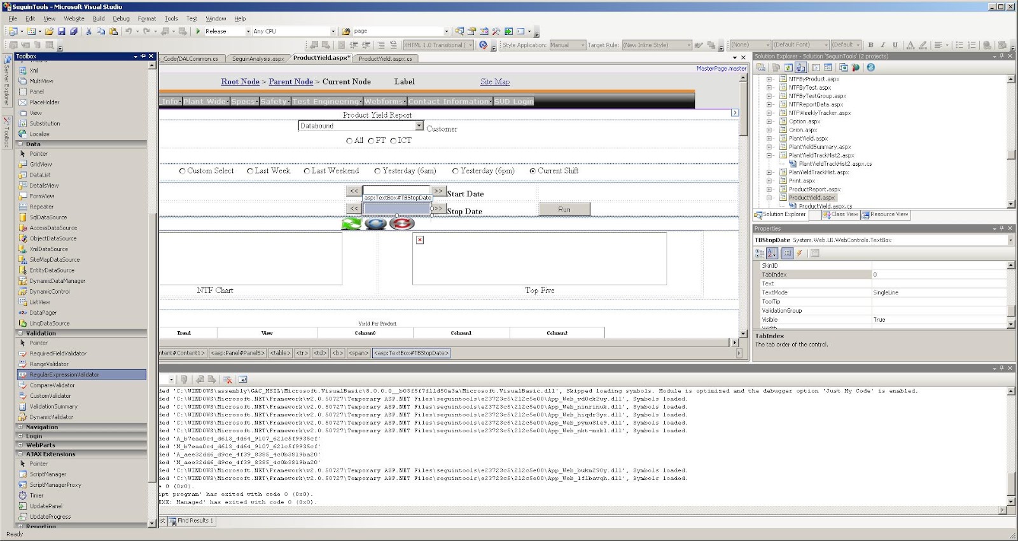Screen dimensions: 1018x541
Task: Click the Save All toolbar icon
Action: click(74, 31)
